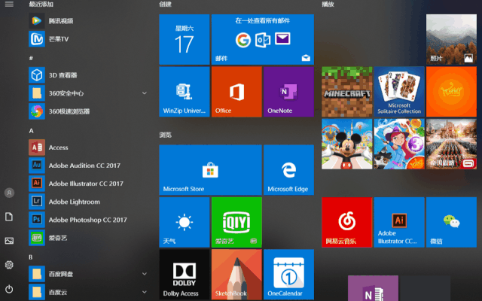The width and height of the screenshot is (482, 301).
Task: Open Pictures icon in left sidebar
Action: pos(9,241)
